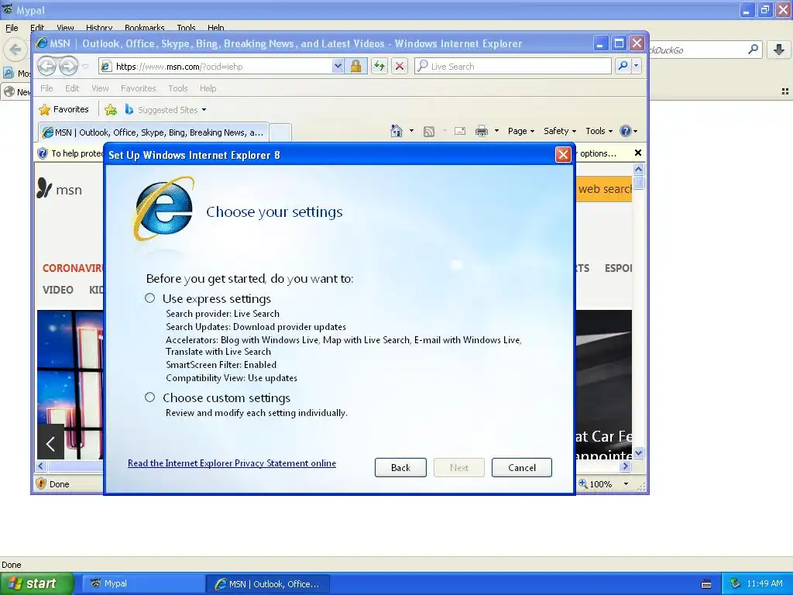Open the Tools command bar dropdown
The height and width of the screenshot is (595, 793).
pos(599,131)
